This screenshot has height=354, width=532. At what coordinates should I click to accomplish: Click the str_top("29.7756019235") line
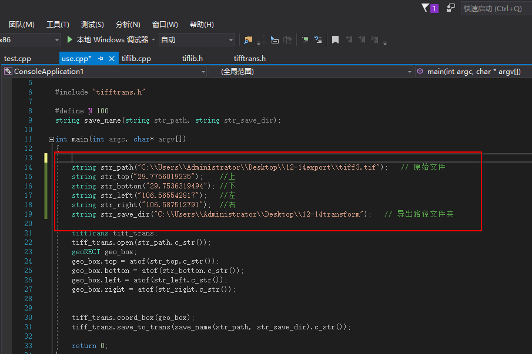coord(137,177)
